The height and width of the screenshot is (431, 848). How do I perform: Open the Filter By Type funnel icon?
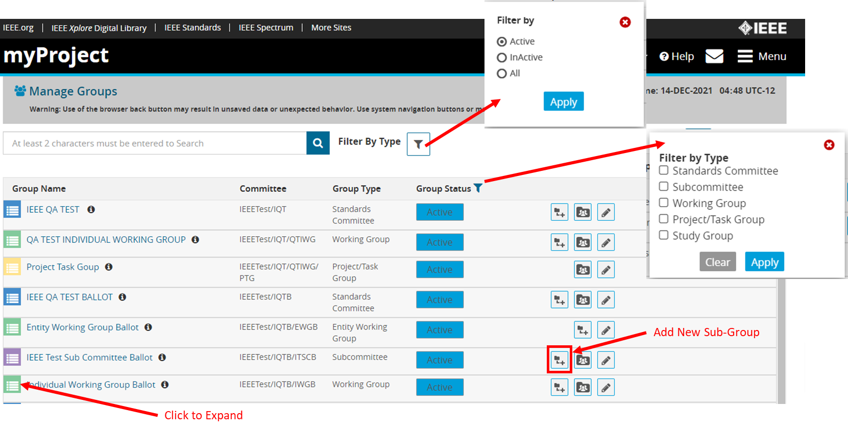pos(418,144)
